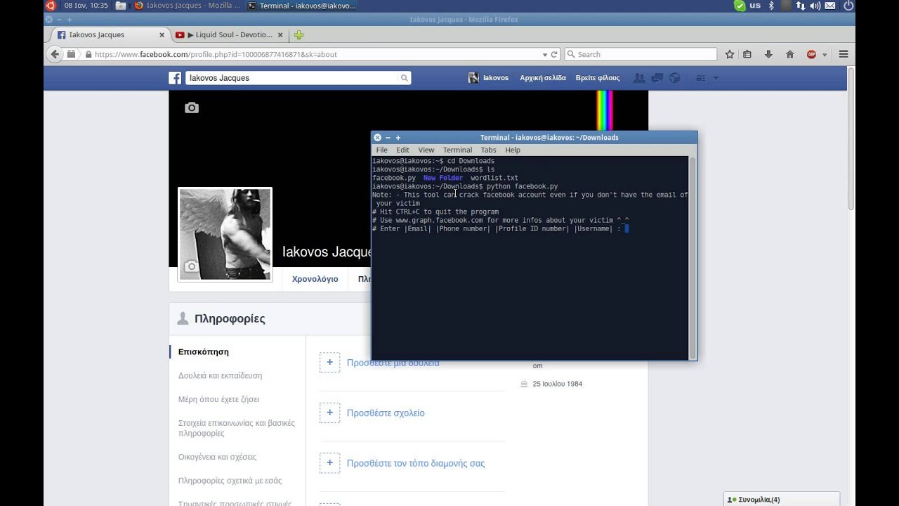899x506 pixels.
Task: Open the 'Συνομιλία (4)' chat bar
Action: [x=781, y=500]
